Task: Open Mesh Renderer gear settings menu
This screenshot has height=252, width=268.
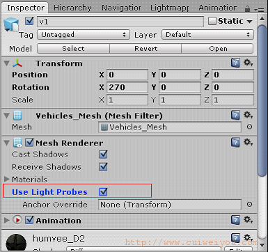Action: click(248, 142)
